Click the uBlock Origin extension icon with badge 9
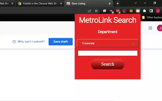 111,11
